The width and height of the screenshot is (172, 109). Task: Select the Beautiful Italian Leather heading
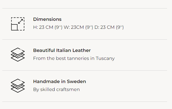point(62,50)
